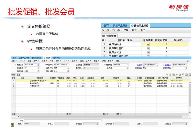Viewport: 193px width, 140px height.
Task: Click 刷新 button in strategy window
Action: [134, 30]
